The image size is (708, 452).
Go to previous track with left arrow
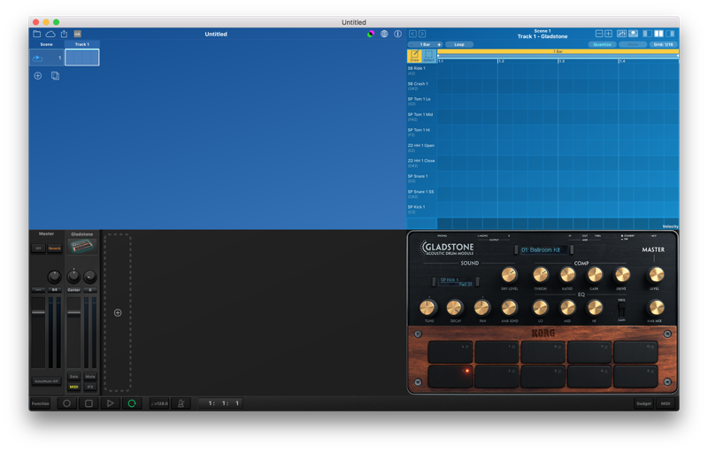(412, 34)
